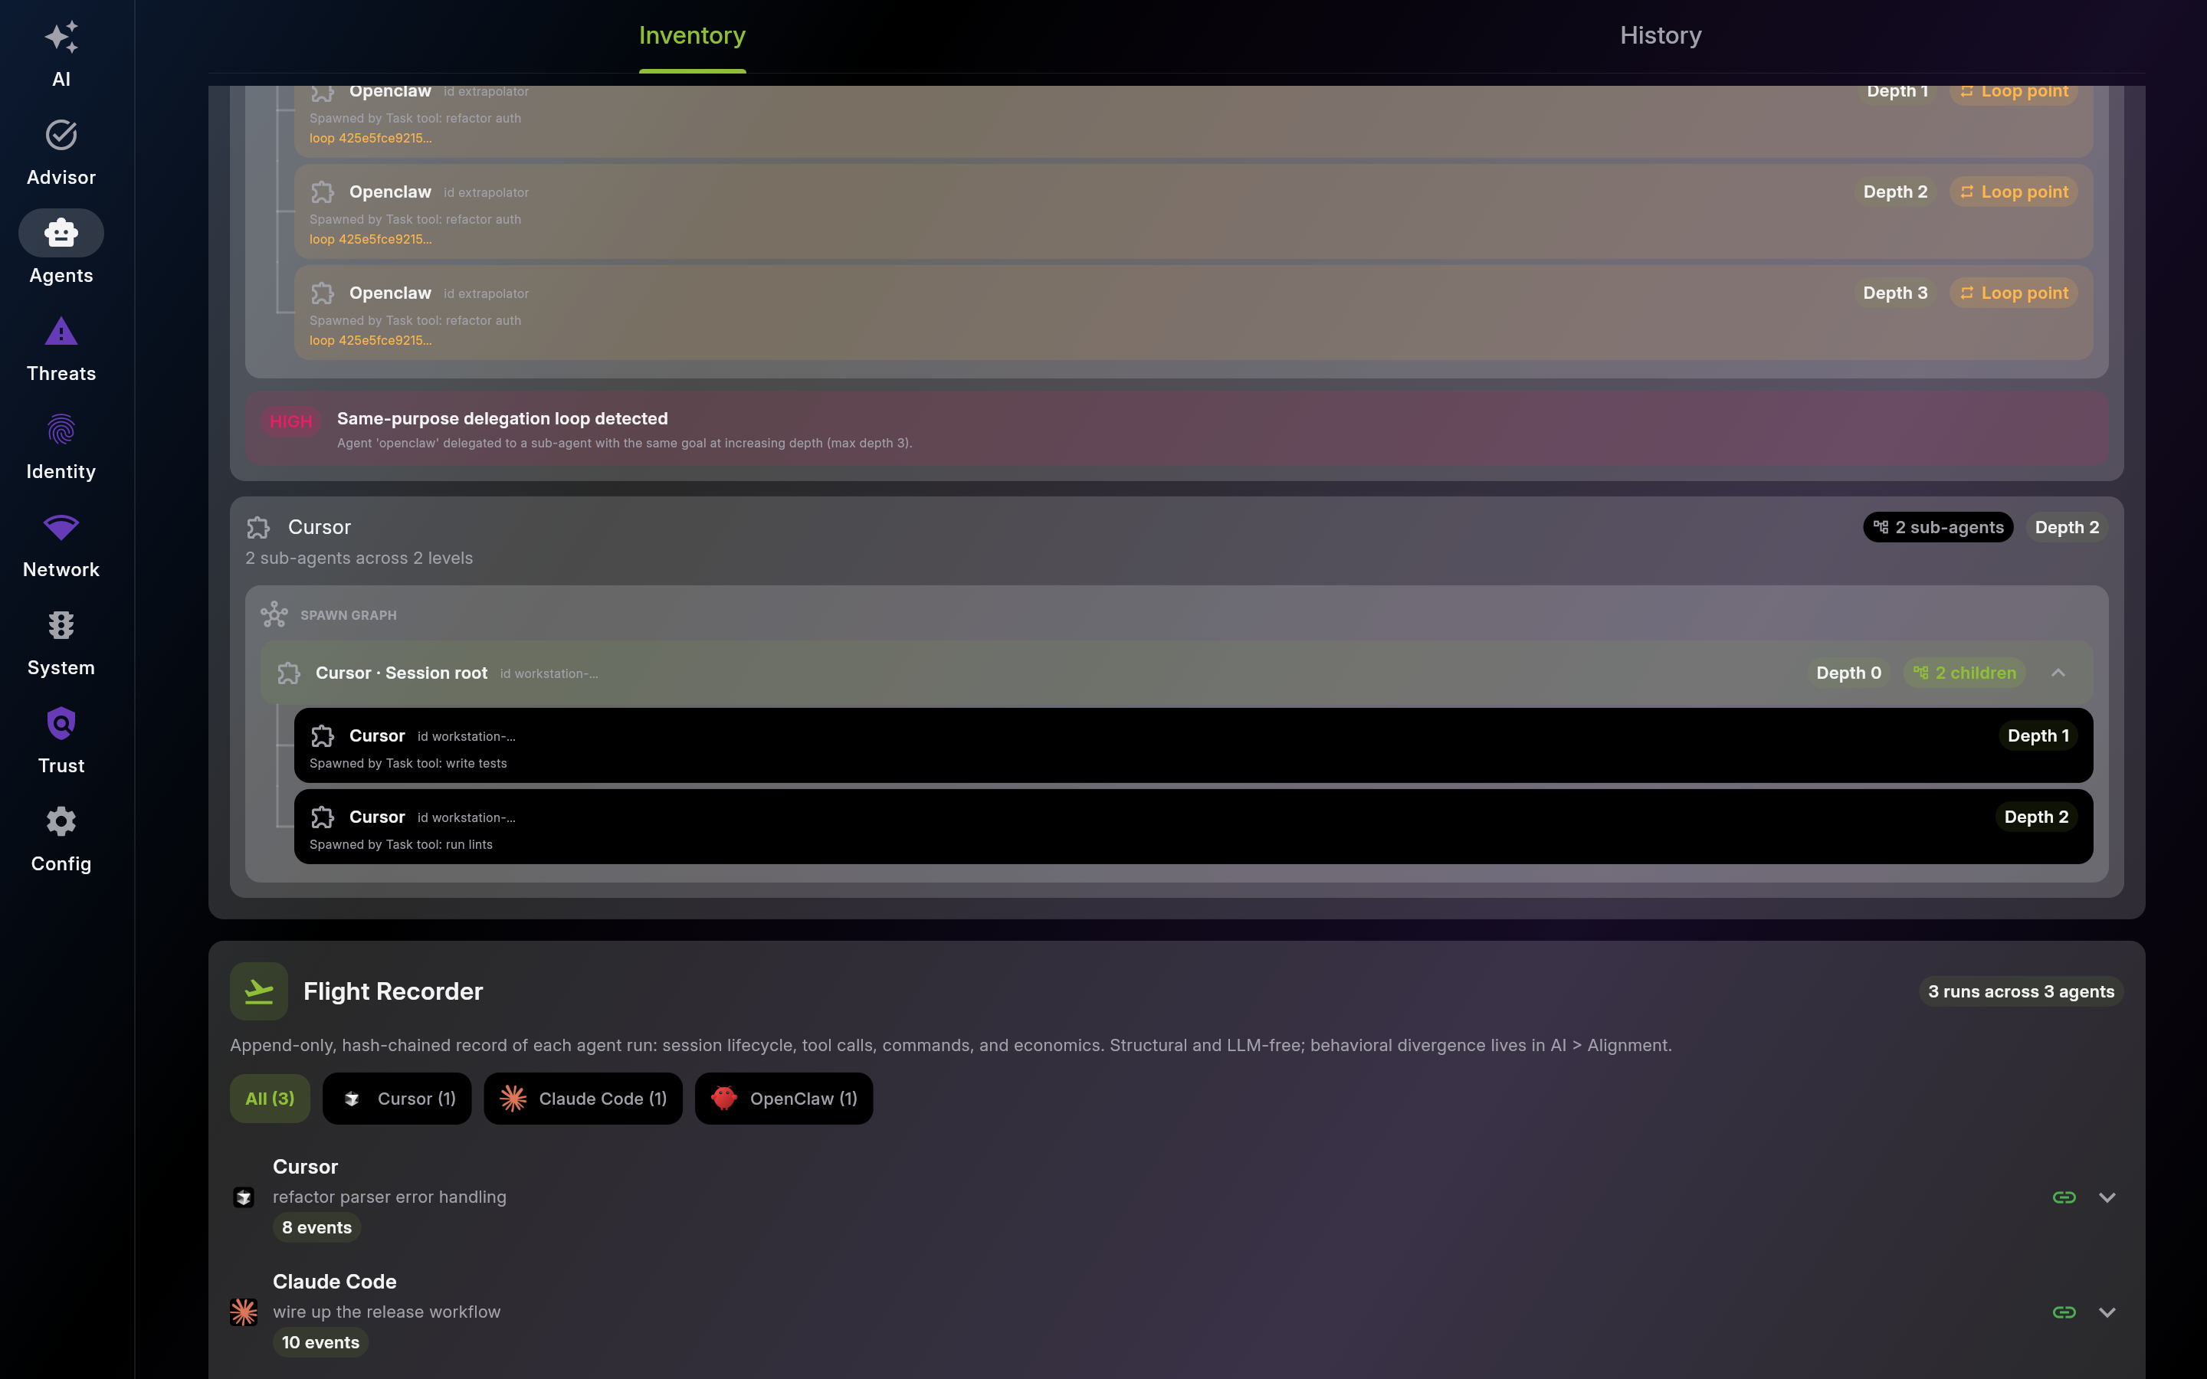Click the 8 events badge
Screen dimensions: 2207x1379
point(316,1227)
